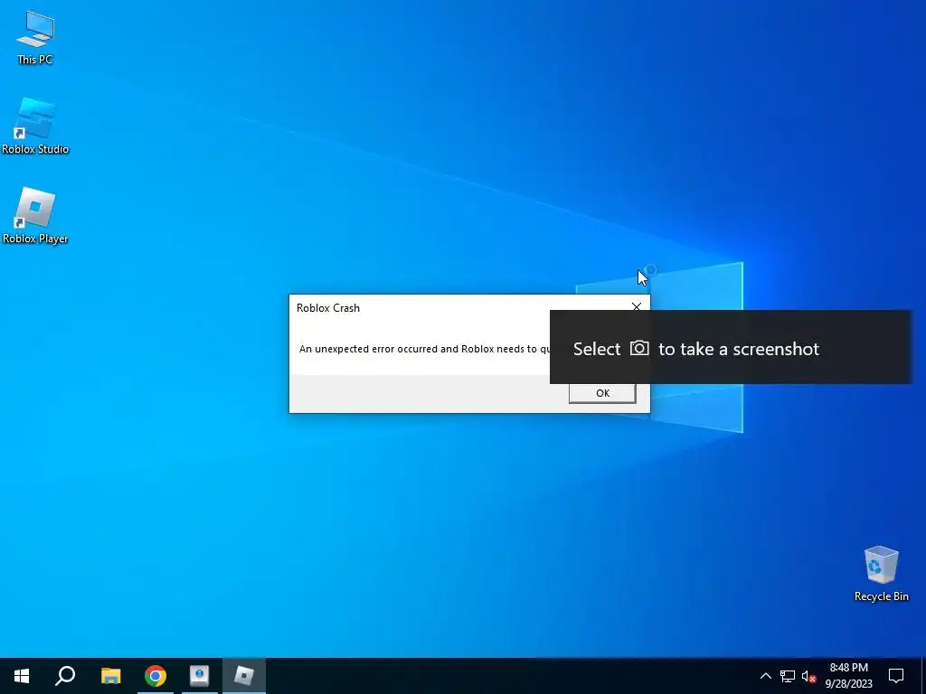Open the Action Center notifications icon
The width and height of the screenshot is (926, 694).
pos(896,676)
